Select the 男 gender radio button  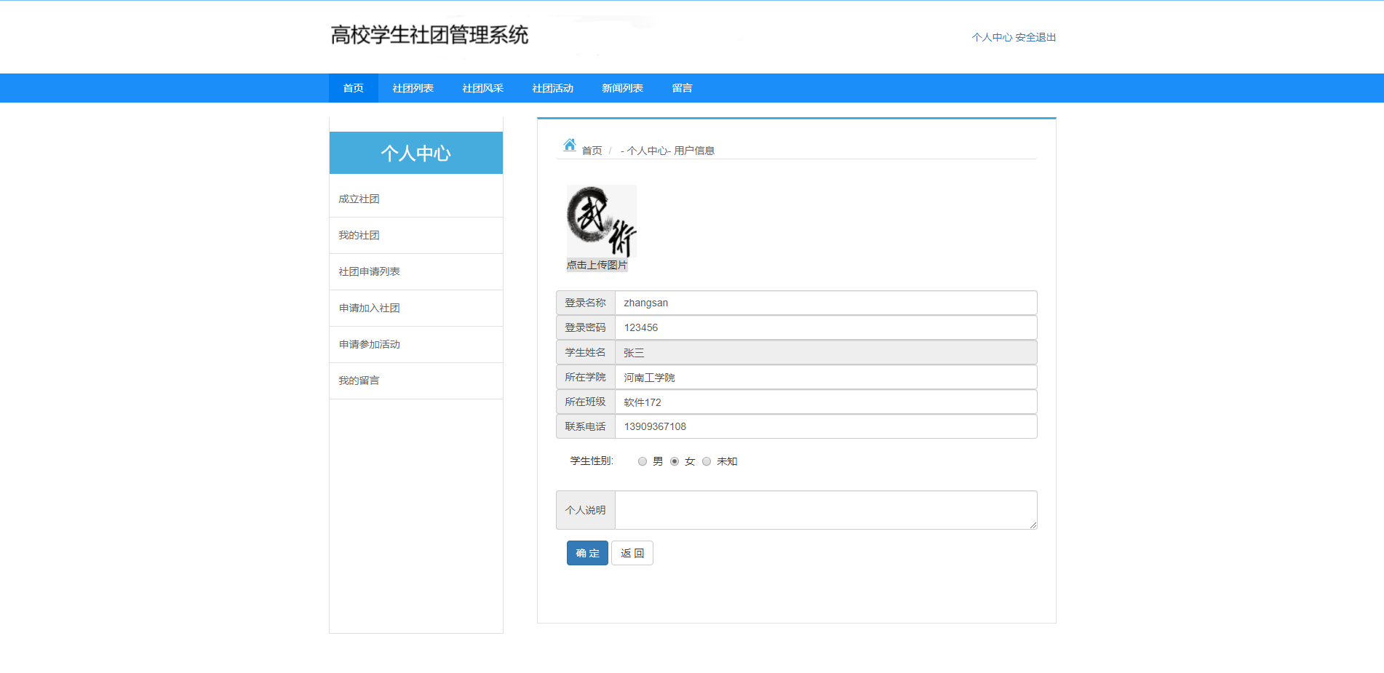pos(643,461)
